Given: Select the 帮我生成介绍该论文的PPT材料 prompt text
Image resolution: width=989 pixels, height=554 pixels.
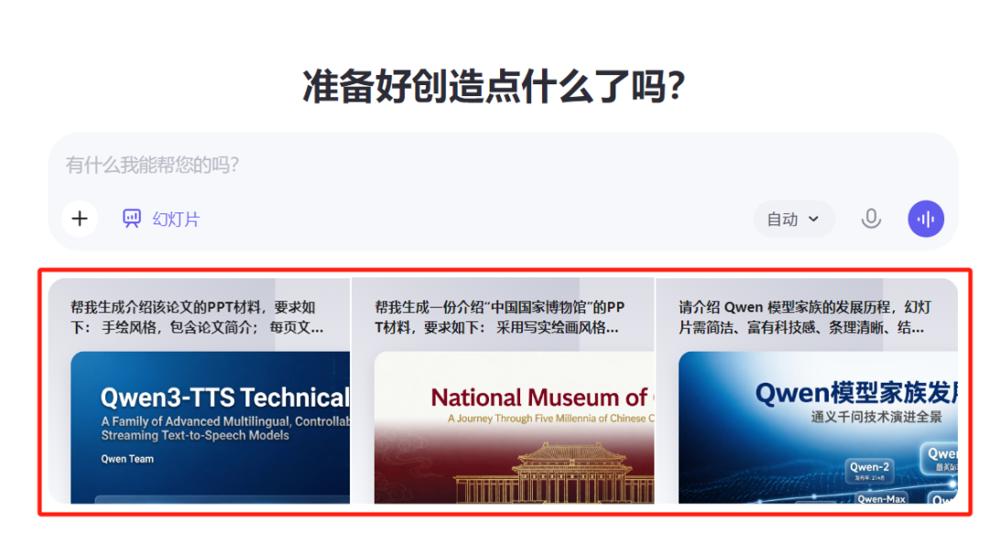Looking at the screenshot, I should [x=196, y=317].
